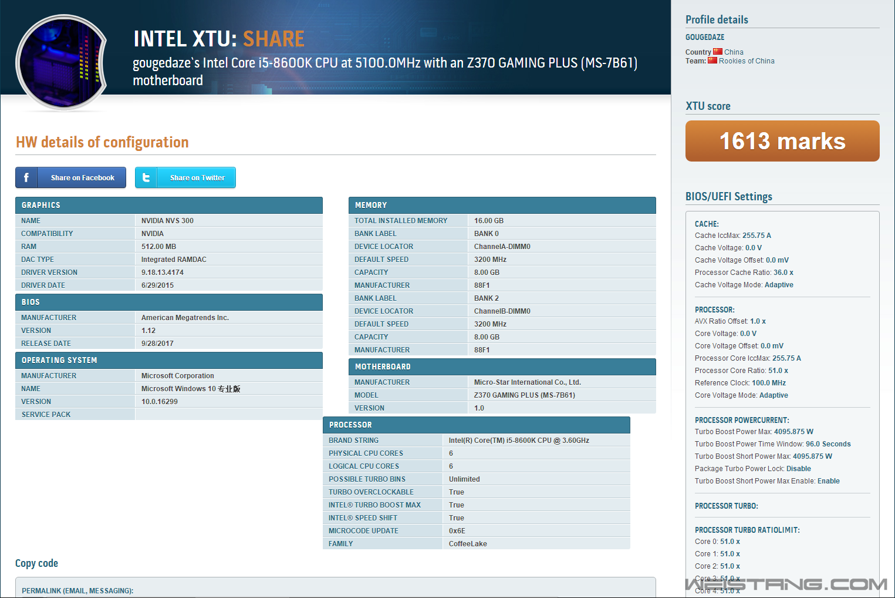
Task: Click the PROCESSOR section header
Action: (477, 425)
